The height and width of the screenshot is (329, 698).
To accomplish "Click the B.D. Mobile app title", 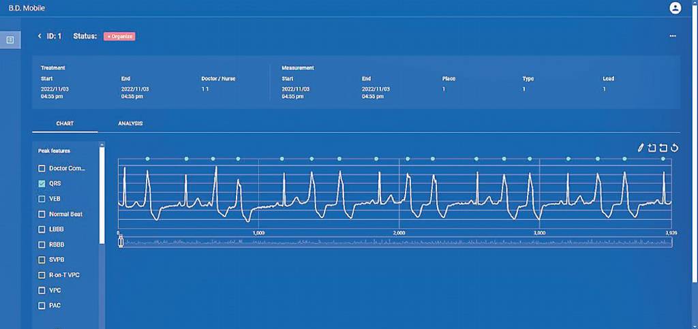I will point(27,8).
